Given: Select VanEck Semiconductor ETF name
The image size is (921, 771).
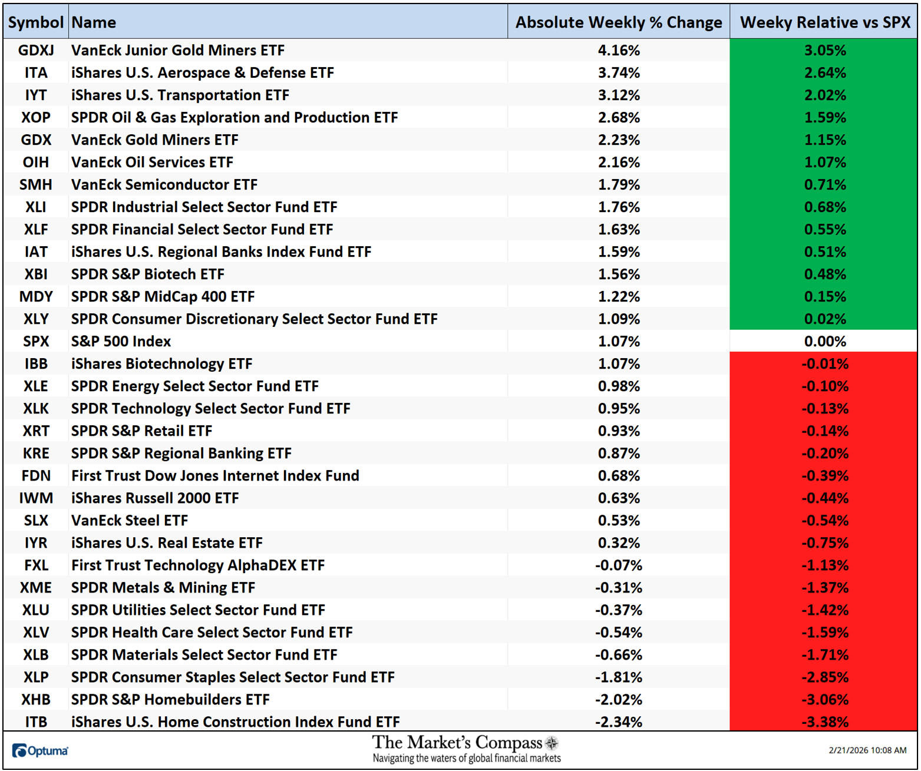Looking at the screenshot, I should [x=164, y=184].
